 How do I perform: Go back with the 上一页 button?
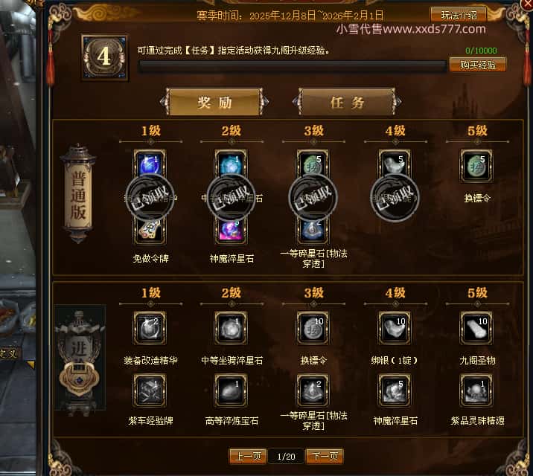point(248,456)
